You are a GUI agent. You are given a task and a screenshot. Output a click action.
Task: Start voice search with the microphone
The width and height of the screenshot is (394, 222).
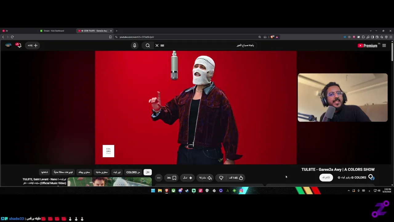(x=135, y=45)
